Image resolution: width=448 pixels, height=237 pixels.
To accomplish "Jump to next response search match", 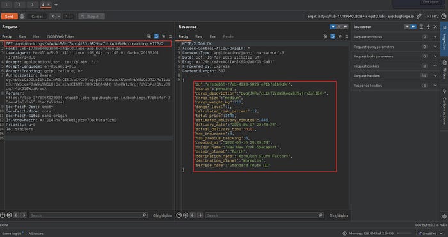I will tap(200, 215).
